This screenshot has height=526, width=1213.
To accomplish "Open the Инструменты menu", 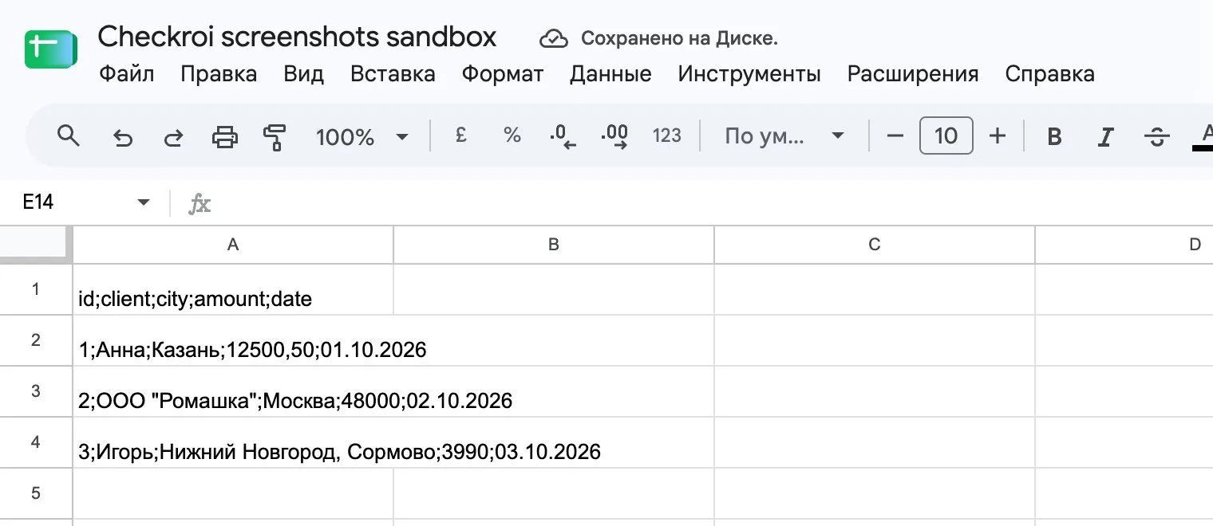I will (x=749, y=74).
